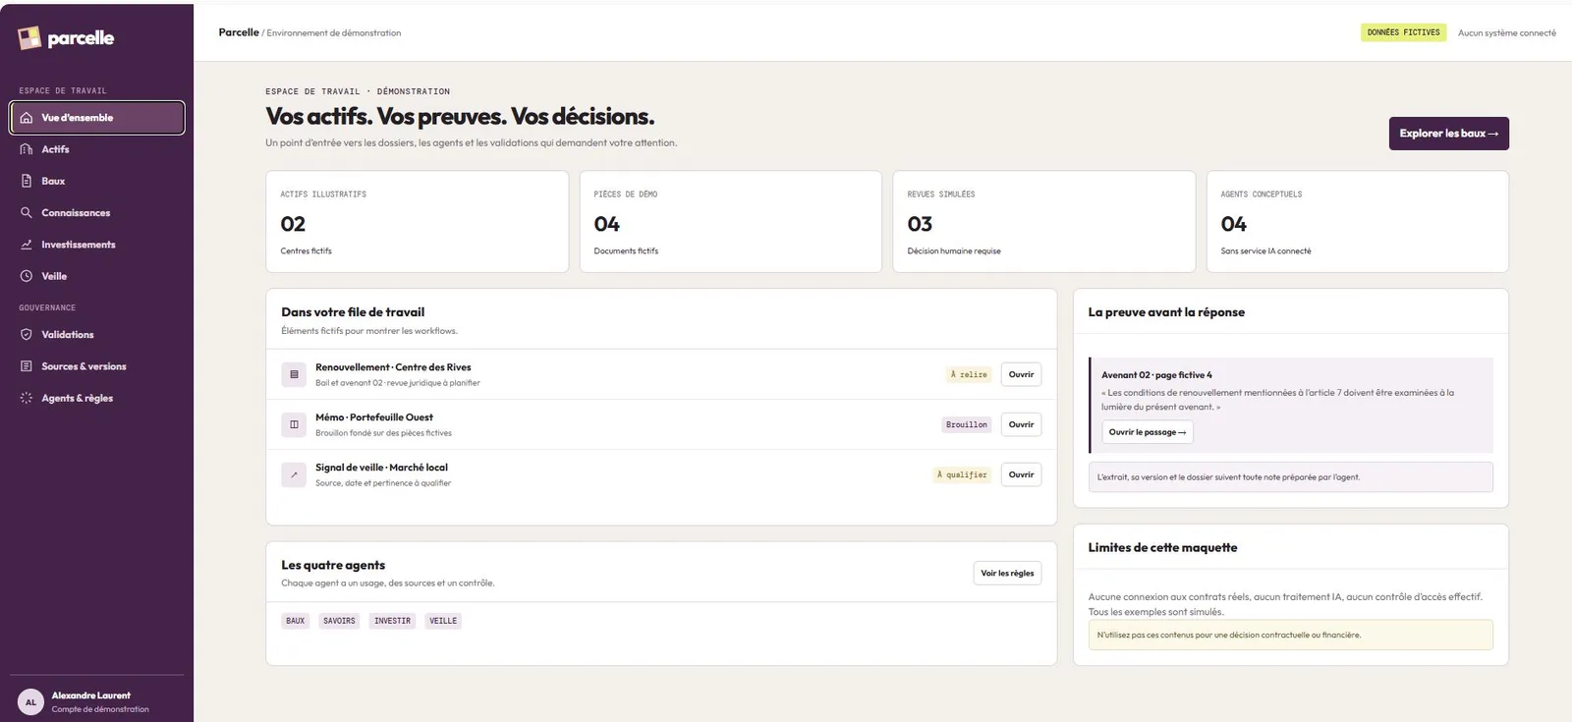Select the SAVOIRS agent tag
The width and height of the screenshot is (1572, 722).
pos(339,621)
